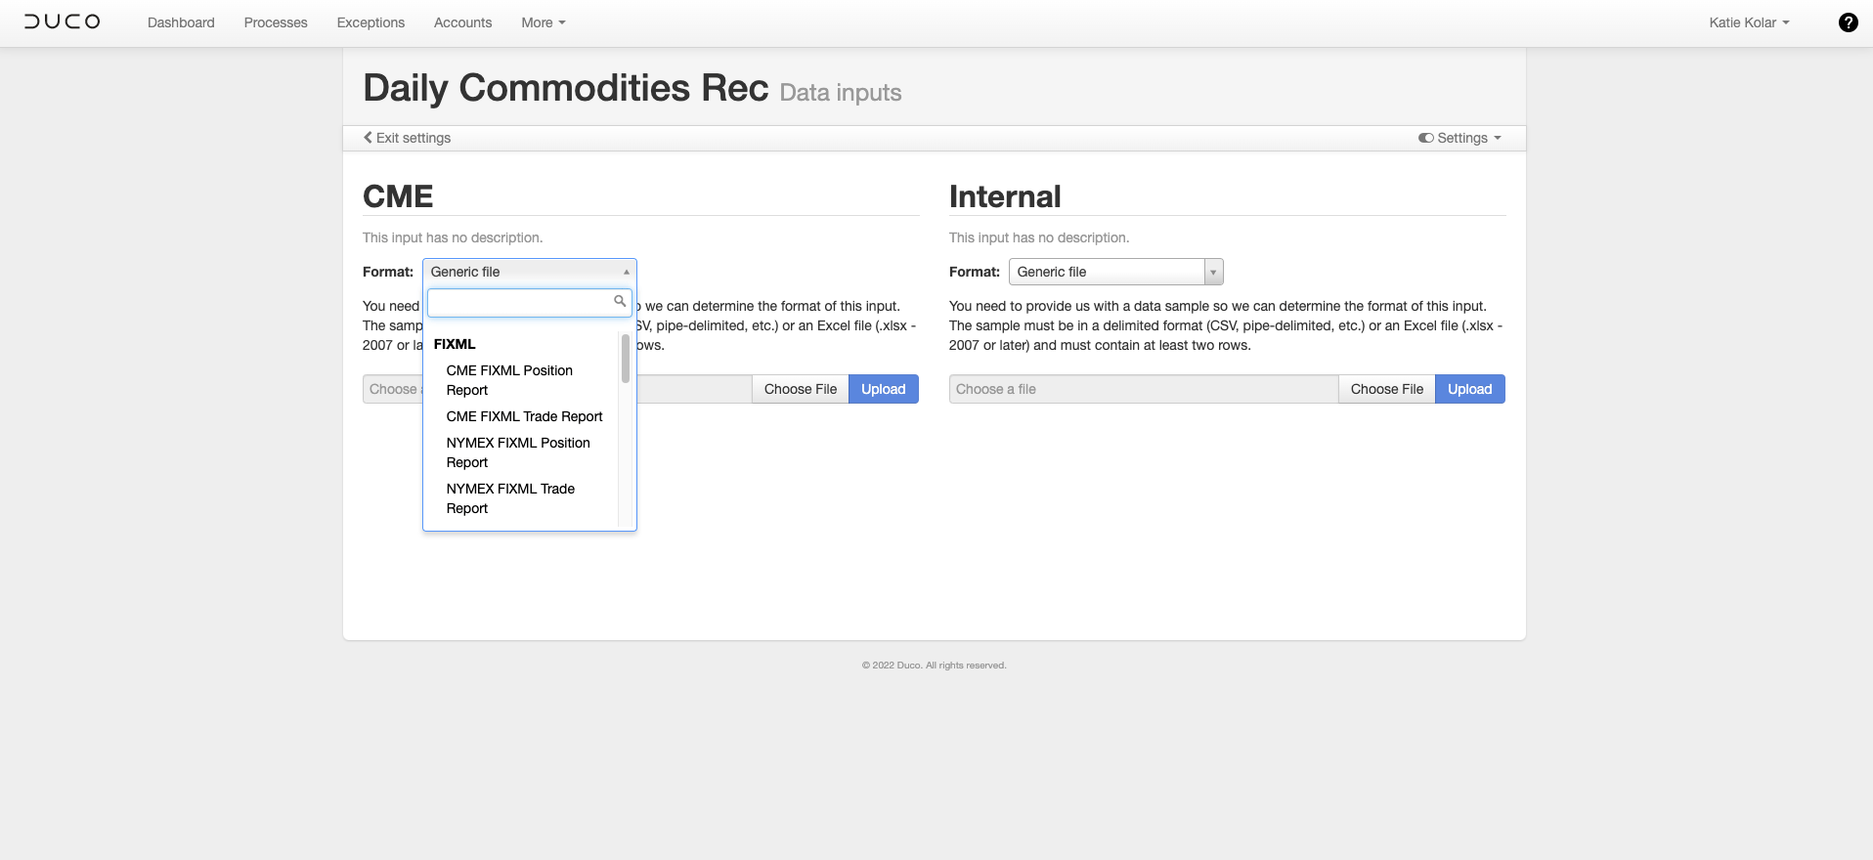1873x860 pixels.
Task: Open the Accounts page
Action: (x=462, y=22)
